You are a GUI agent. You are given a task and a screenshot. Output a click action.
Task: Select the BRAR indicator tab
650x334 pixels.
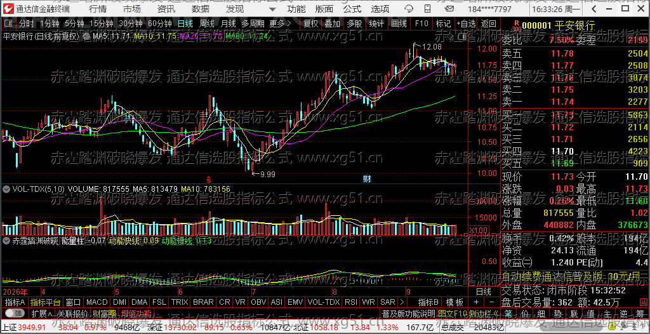204,302
